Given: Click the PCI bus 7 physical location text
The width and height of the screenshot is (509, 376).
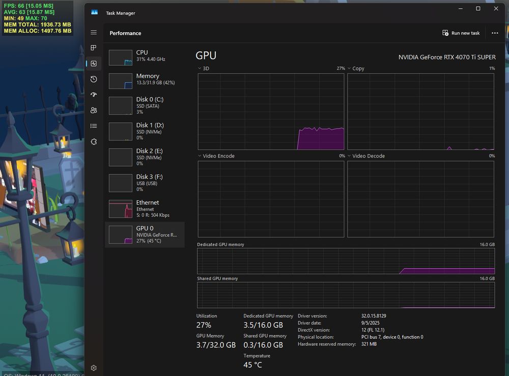Looking at the screenshot, I should click(x=392, y=337).
